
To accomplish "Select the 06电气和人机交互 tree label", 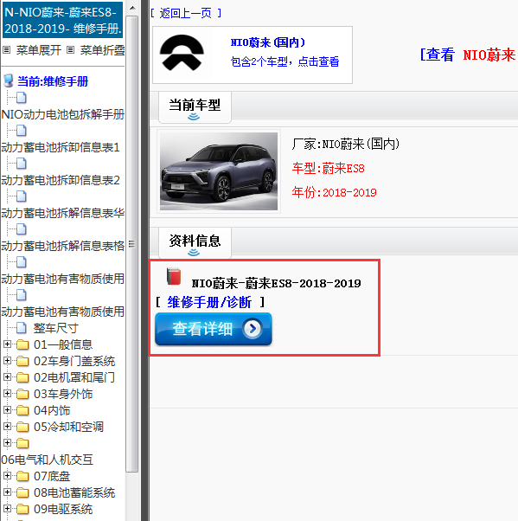I will tap(48, 460).
